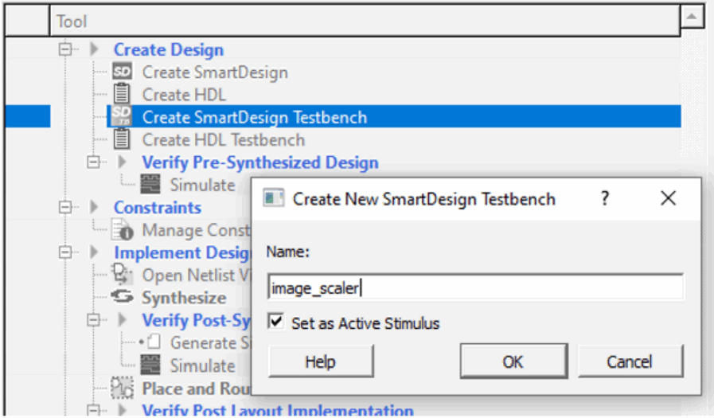Click the Create SmartDesign SD icon
714x418 pixels.
pos(122,72)
